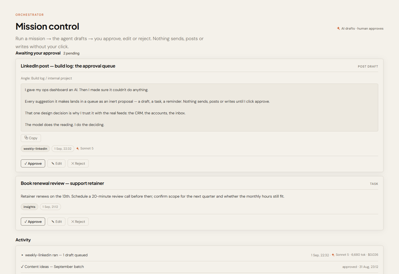Copy the LinkedIn post draft text
The width and height of the screenshot is (399, 274).
tap(31, 138)
